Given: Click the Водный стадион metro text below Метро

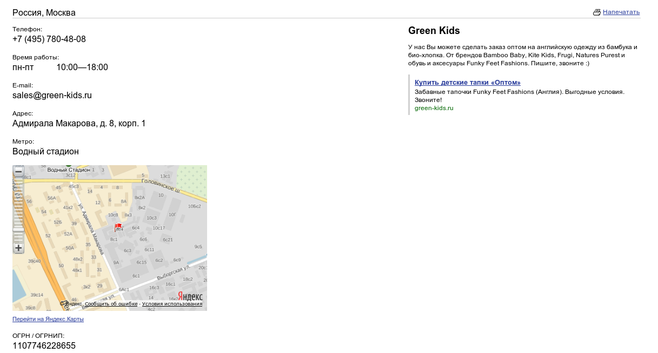Looking at the screenshot, I should (x=45, y=152).
